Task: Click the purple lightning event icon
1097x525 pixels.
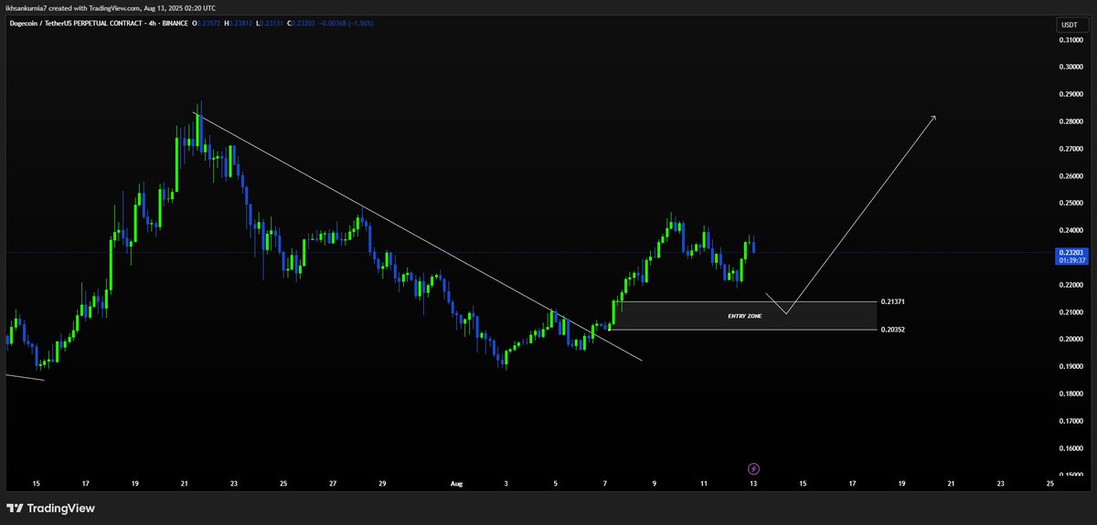Action: [753, 467]
